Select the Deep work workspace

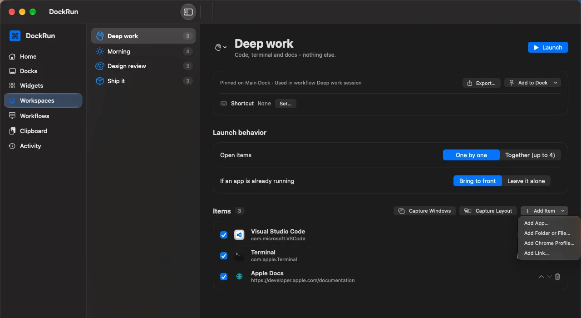point(143,36)
